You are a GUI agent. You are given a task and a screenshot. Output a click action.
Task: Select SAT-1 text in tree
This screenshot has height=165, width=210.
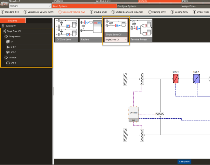click(x=13, y=63)
